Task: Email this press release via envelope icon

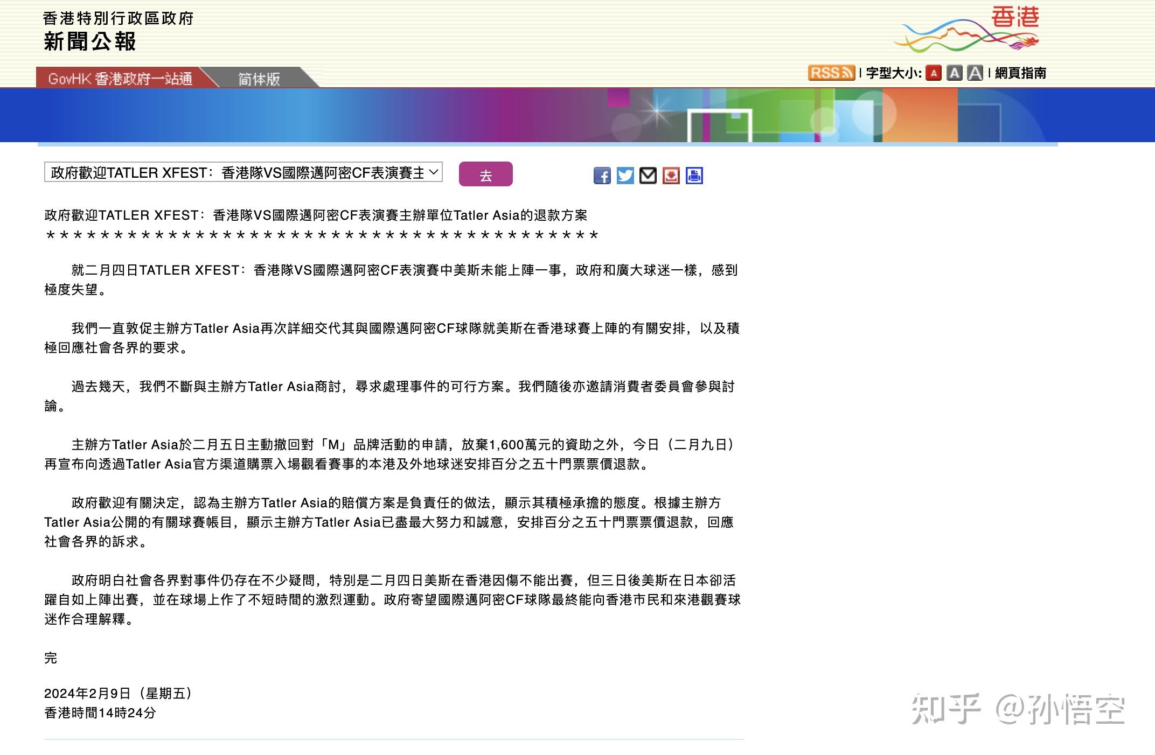Action: pos(648,176)
